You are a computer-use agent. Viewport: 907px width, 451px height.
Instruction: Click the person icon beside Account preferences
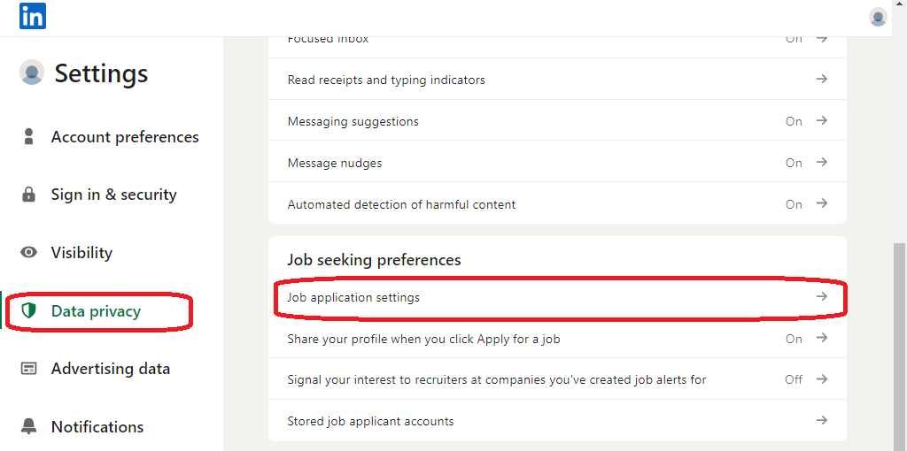pos(28,137)
